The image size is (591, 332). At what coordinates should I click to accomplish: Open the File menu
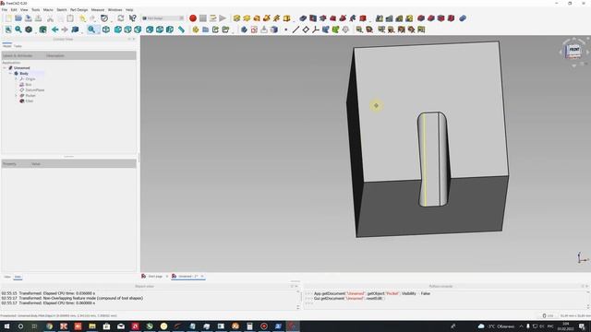(x=4, y=10)
